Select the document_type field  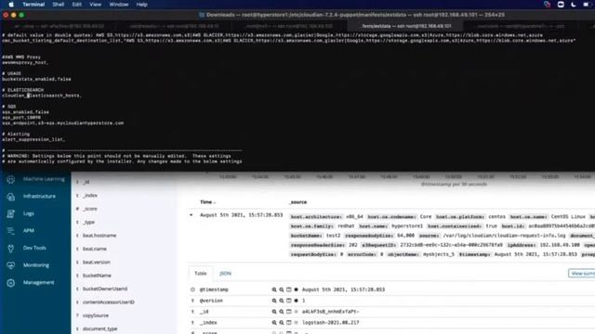(99, 329)
